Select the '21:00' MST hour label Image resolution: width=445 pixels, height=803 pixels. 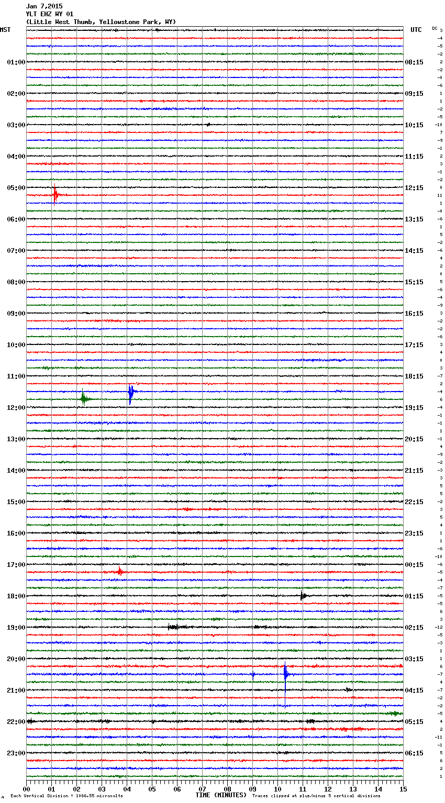point(16,690)
